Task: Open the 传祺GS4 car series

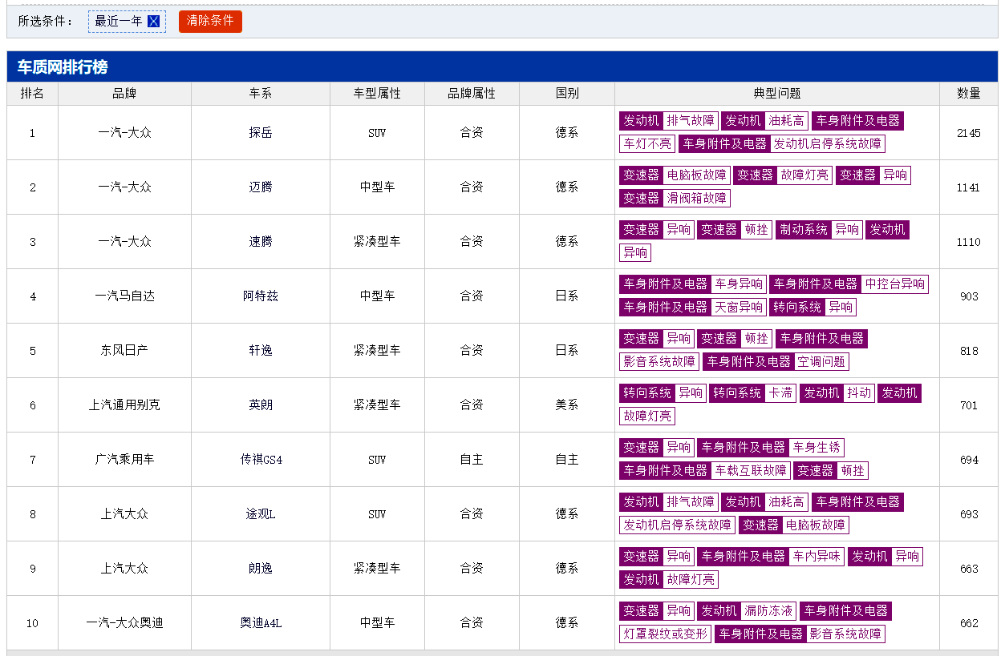Action: [x=261, y=460]
